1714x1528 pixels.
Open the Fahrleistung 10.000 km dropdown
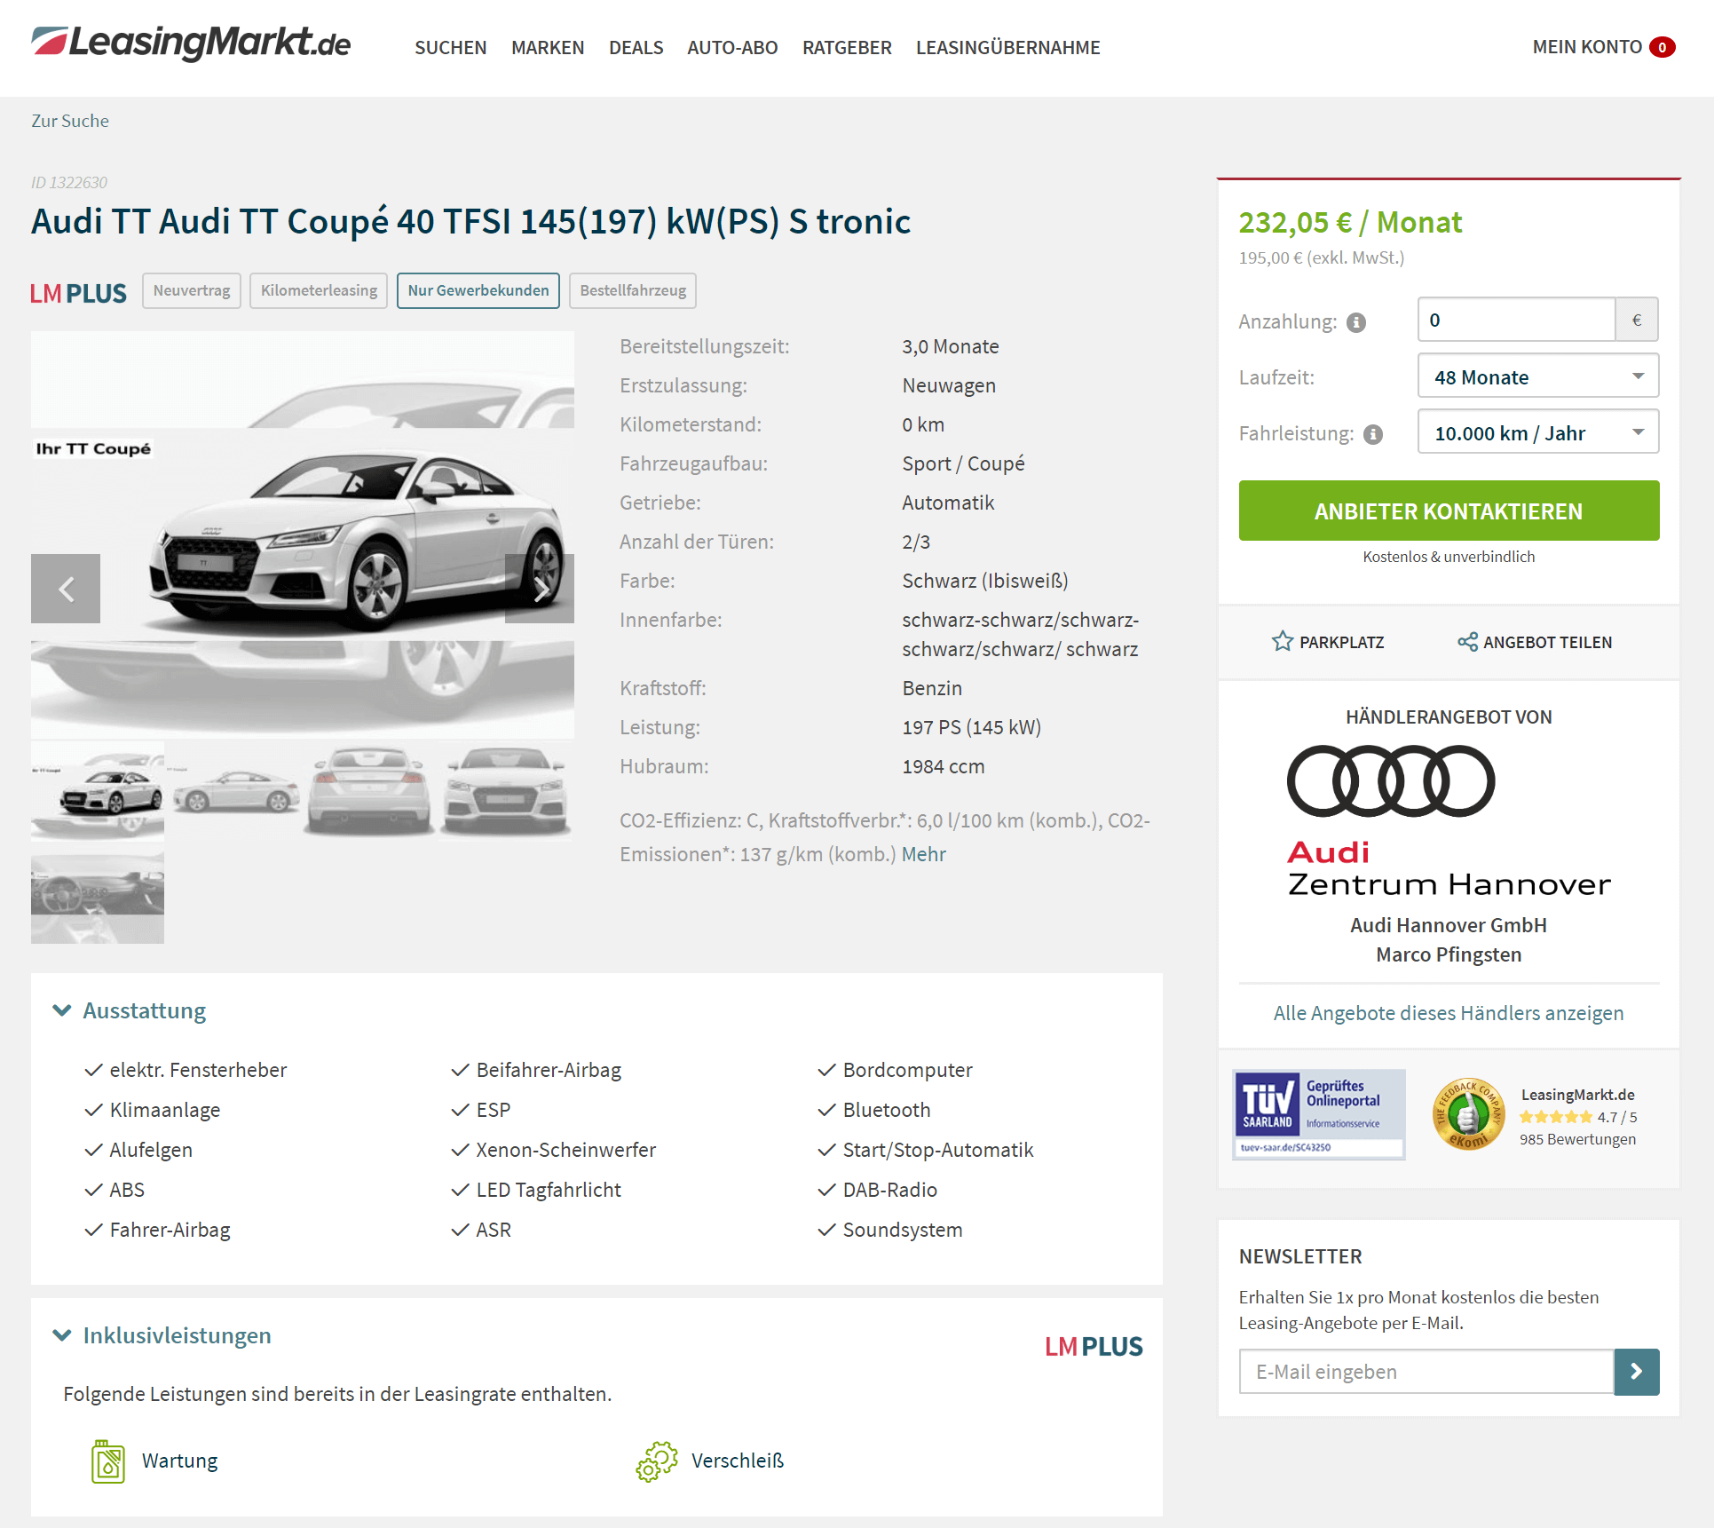[1538, 432]
